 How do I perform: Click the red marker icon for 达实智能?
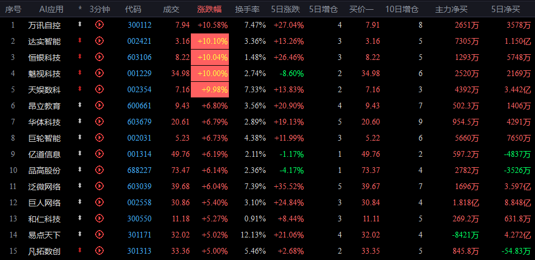coord(80,40)
